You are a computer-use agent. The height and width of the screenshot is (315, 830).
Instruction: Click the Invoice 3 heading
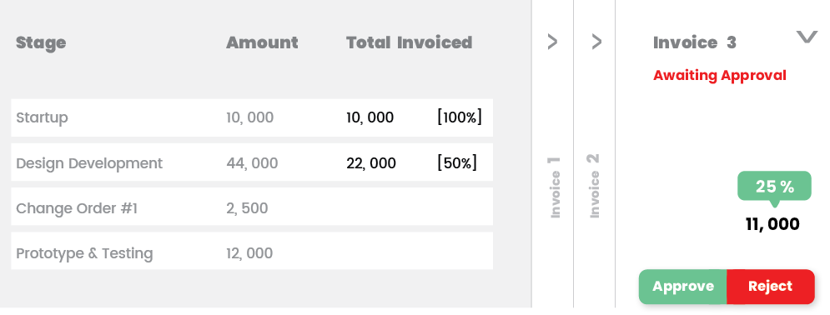695,42
